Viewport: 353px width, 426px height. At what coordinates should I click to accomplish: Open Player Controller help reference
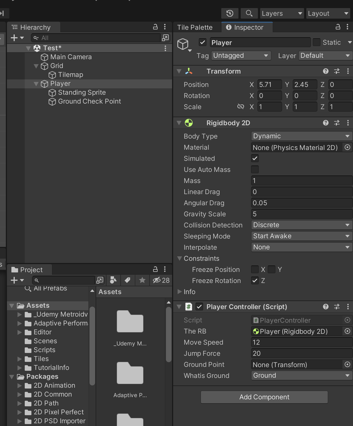pos(326,307)
